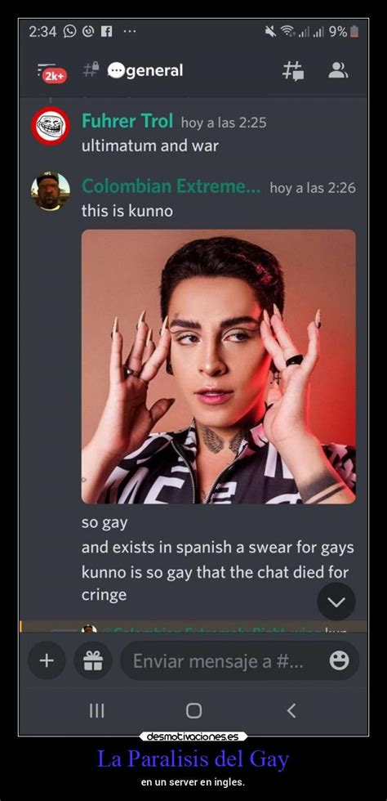Tap the Android back arrow
Viewport: 387px width, 801px height.
pos(291,710)
